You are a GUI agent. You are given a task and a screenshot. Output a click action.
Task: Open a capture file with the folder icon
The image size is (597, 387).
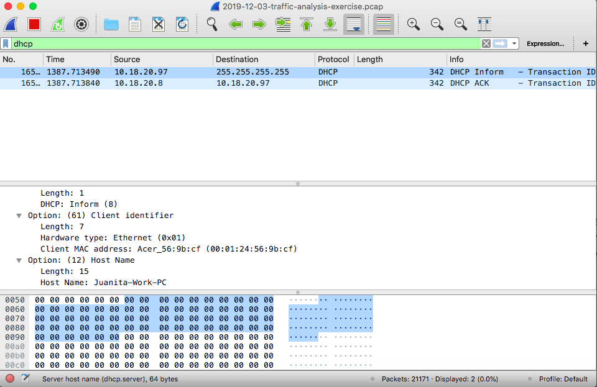tap(111, 25)
